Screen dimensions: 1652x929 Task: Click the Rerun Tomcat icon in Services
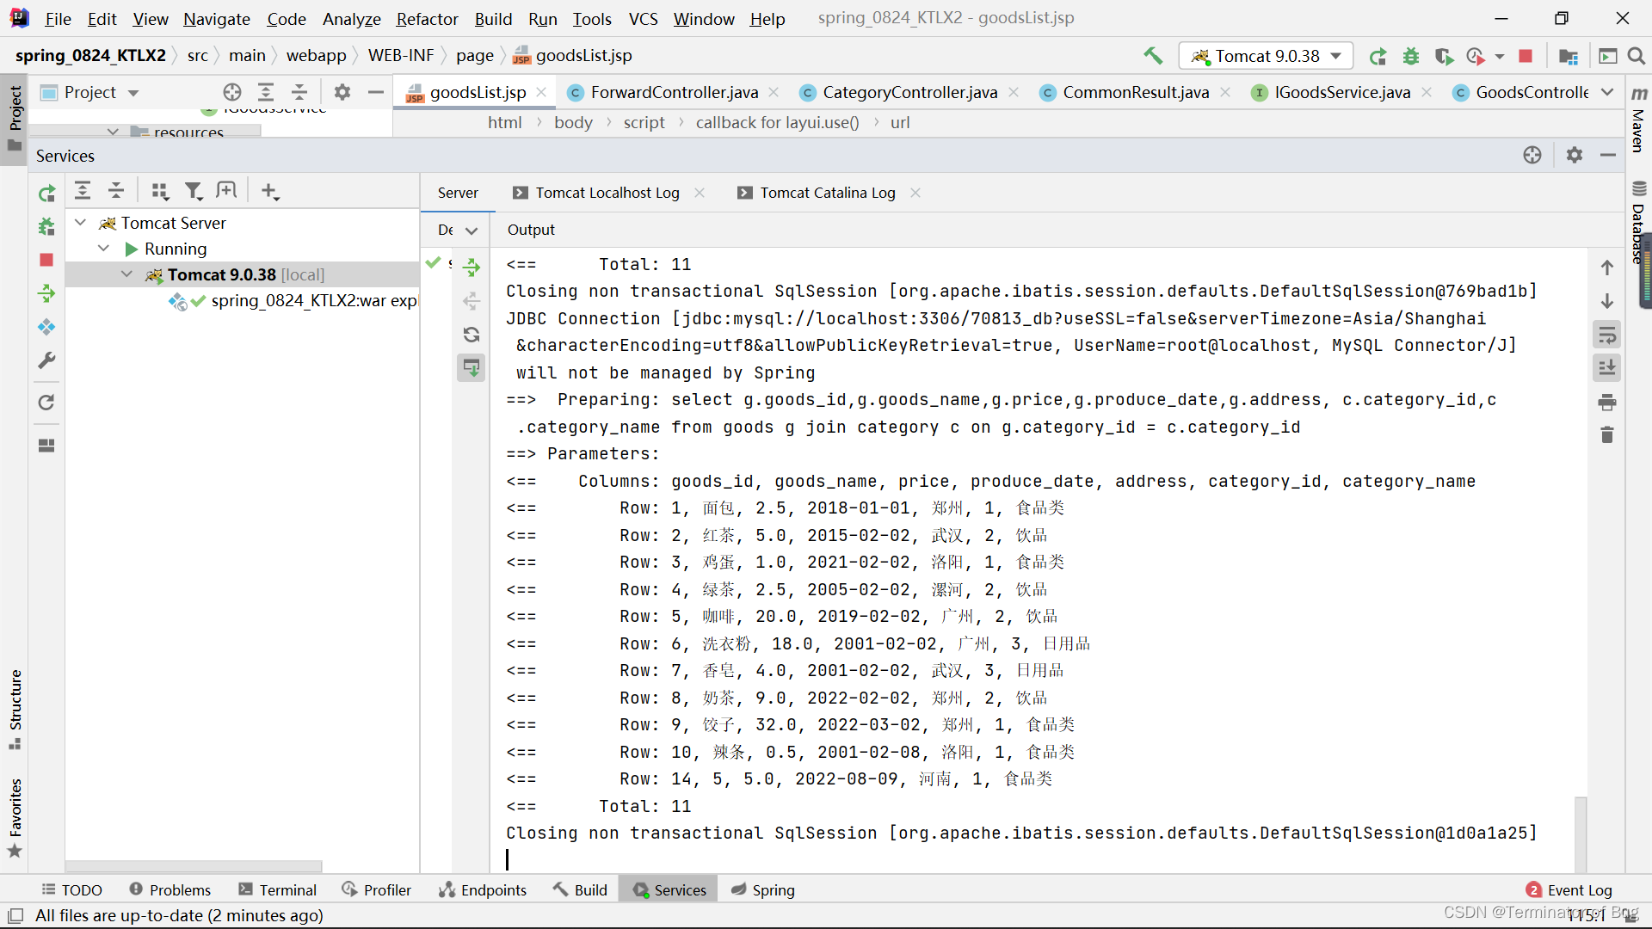tap(46, 194)
